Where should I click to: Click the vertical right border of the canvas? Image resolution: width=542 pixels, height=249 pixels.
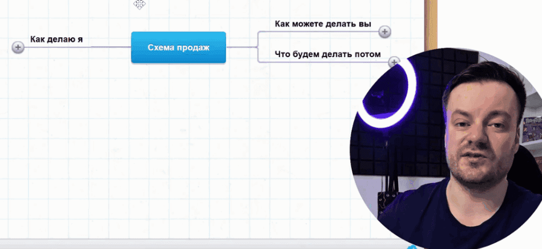coord(426,23)
